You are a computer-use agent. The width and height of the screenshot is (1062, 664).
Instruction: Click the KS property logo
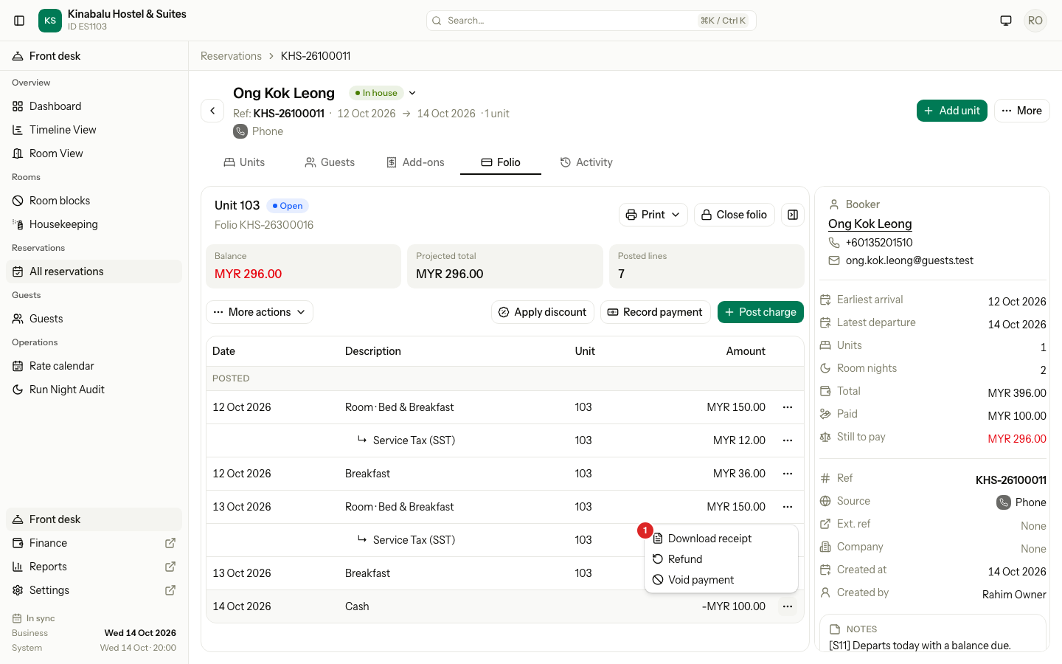pos(50,21)
